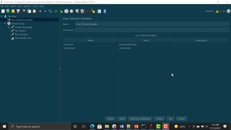Click the Delete button
Viewport: 231px width, 130px height.
coord(160,119)
